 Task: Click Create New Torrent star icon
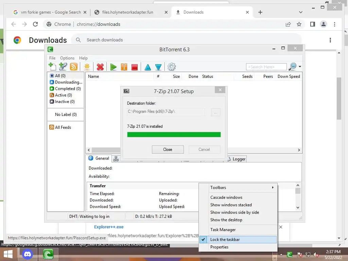point(87,67)
